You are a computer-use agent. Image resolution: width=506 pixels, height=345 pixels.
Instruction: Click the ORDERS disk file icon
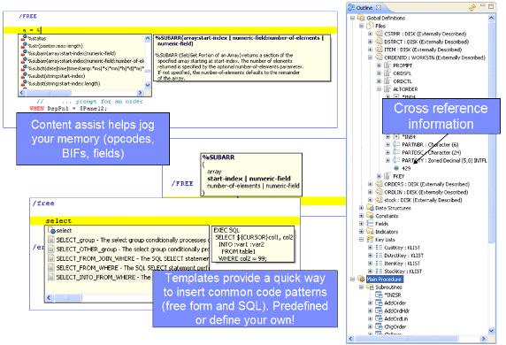point(379,184)
